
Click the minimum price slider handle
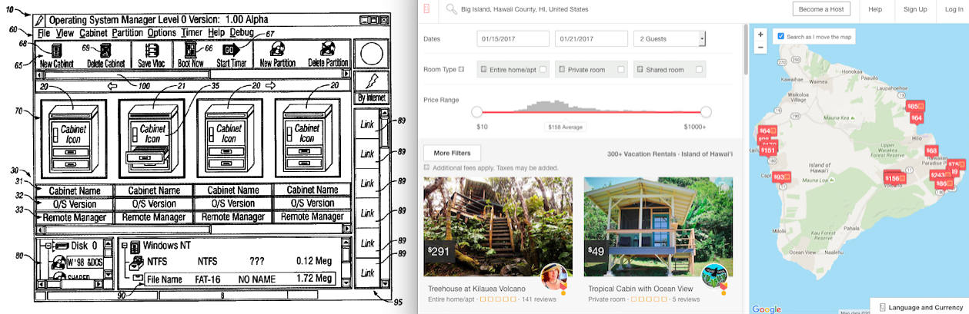point(476,112)
